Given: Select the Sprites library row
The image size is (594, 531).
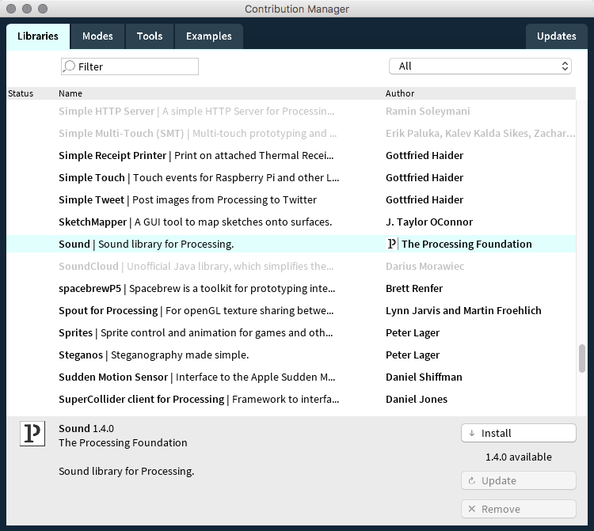Looking at the screenshot, I should pos(291,332).
